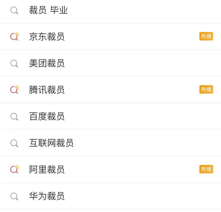221x212 pixels.
Task: Click the hot search icon beside 阿里裁员
Action: pyautogui.click(x=14, y=170)
